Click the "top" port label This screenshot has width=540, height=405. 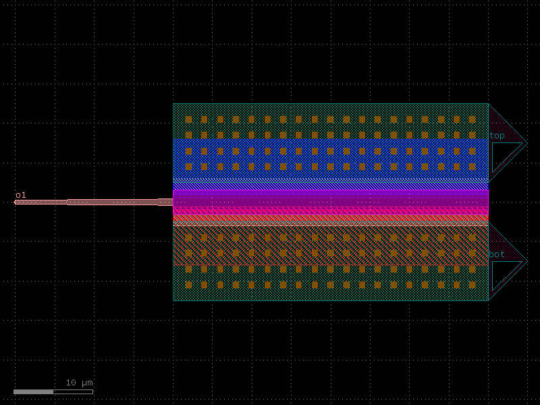pyautogui.click(x=497, y=136)
